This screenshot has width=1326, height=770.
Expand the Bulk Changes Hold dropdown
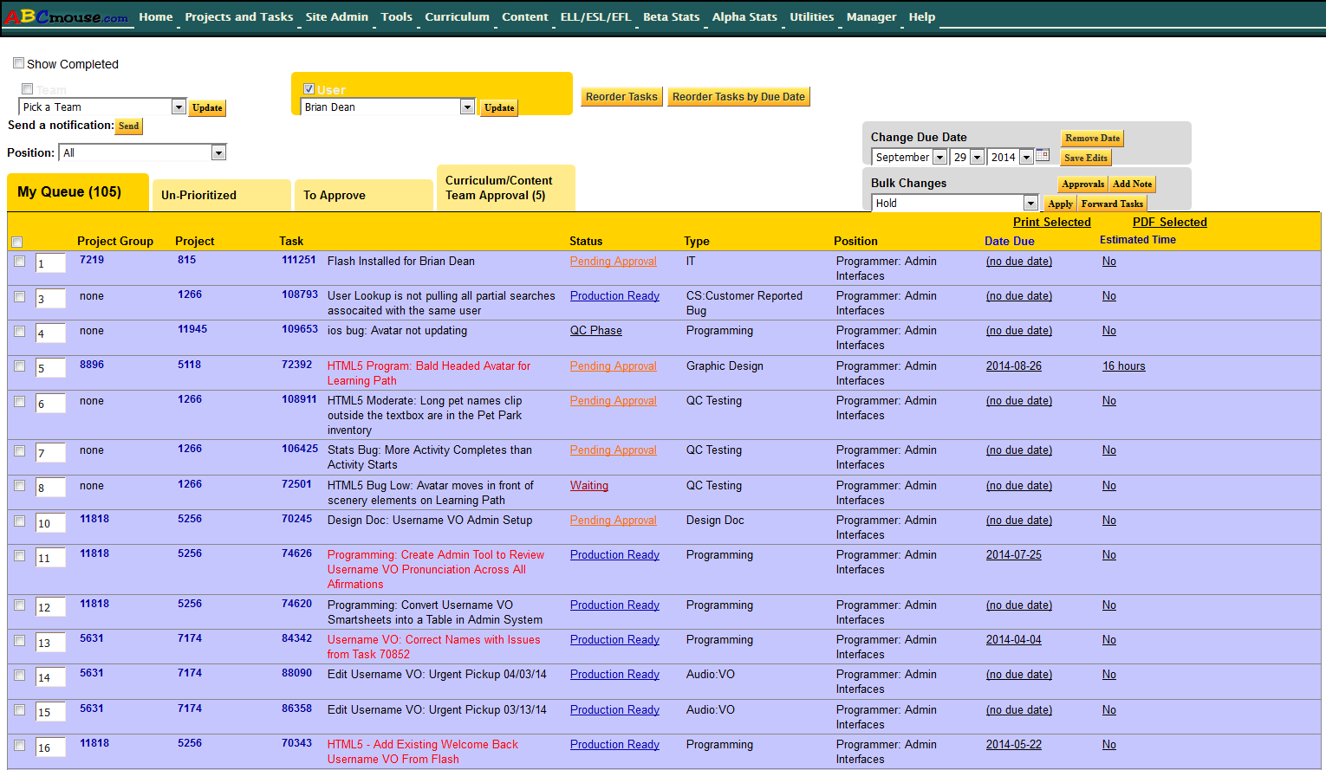pyautogui.click(x=1030, y=204)
